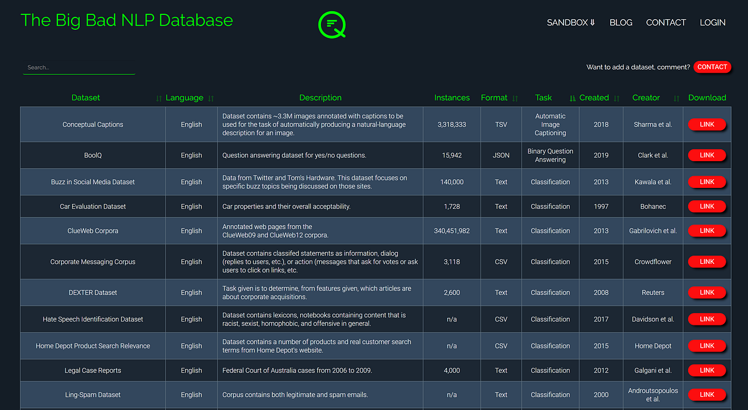
Task: Click LINK for Hate Speech Identification Dataset
Action: [x=707, y=319]
